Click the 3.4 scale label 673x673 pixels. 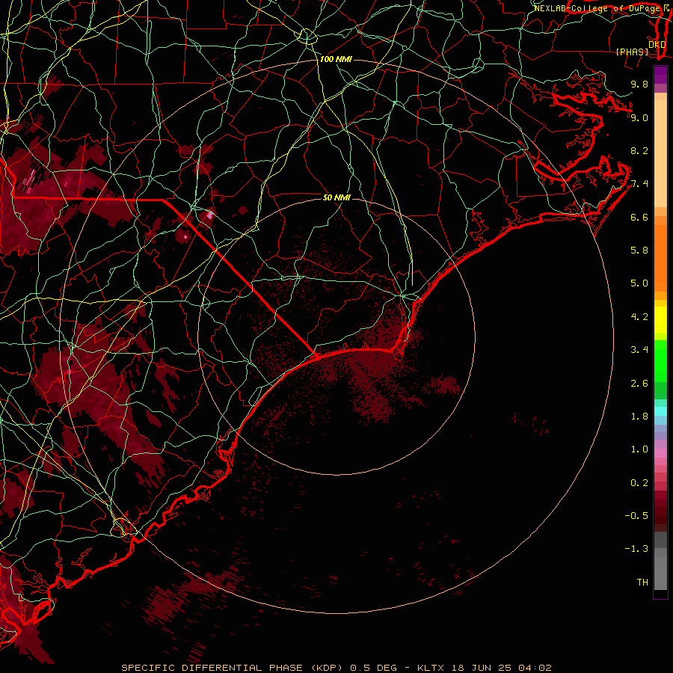[x=639, y=350]
